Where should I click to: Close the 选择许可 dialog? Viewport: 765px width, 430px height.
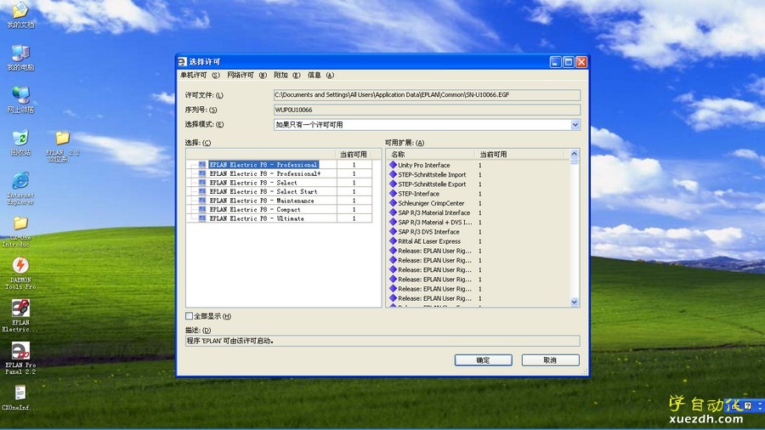pyautogui.click(x=581, y=62)
